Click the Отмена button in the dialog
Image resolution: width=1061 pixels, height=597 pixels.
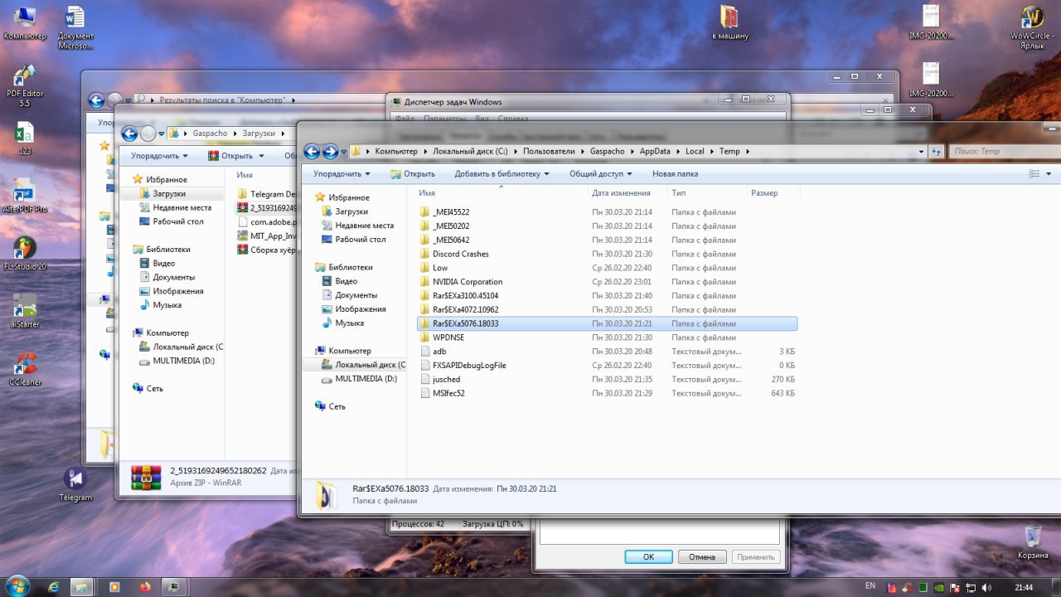(x=702, y=557)
